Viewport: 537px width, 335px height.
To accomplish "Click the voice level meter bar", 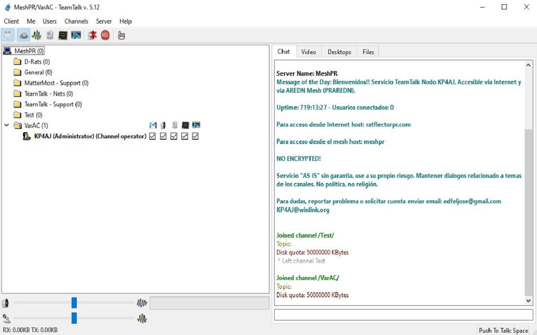I will pos(210,303).
